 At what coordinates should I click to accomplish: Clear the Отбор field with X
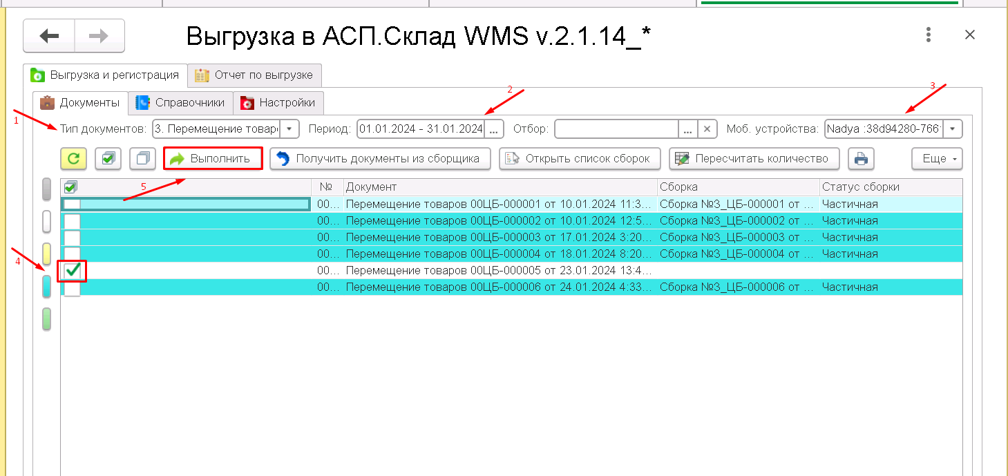click(x=706, y=129)
